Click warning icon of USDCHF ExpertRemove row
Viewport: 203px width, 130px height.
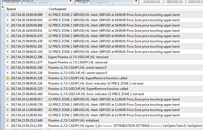click(8, 89)
